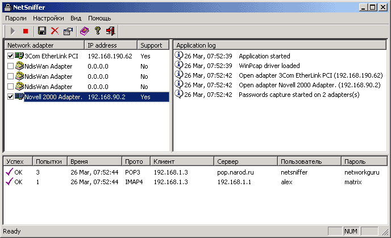The height and width of the screenshot is (238, 391).
Task: Click the NetSniffer lock icon in title bar
Action: pos(8,7)
